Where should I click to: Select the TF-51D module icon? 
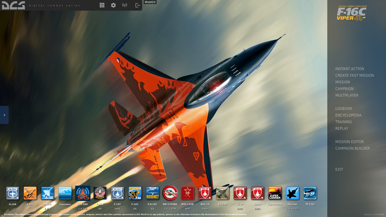pyautogui.click(x=310, y=193)
